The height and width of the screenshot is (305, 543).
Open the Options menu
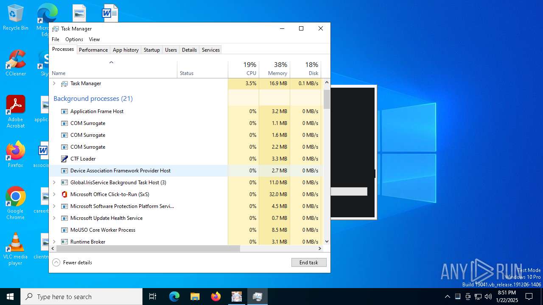coord(74,39)
